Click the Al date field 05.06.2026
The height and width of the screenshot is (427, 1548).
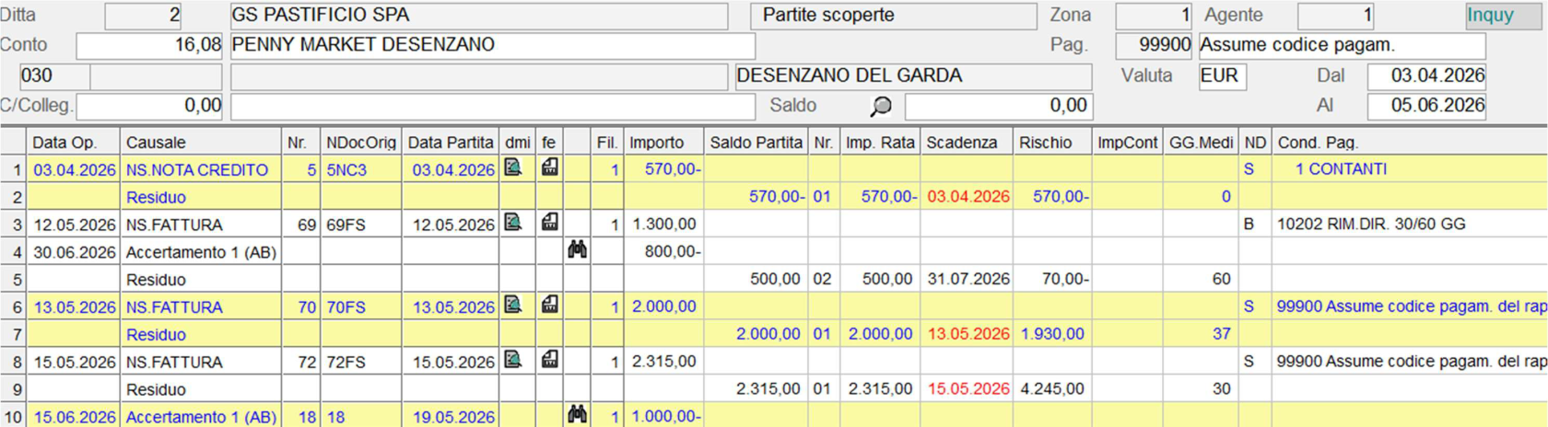pyautogui.click(x=1426, y=106)
